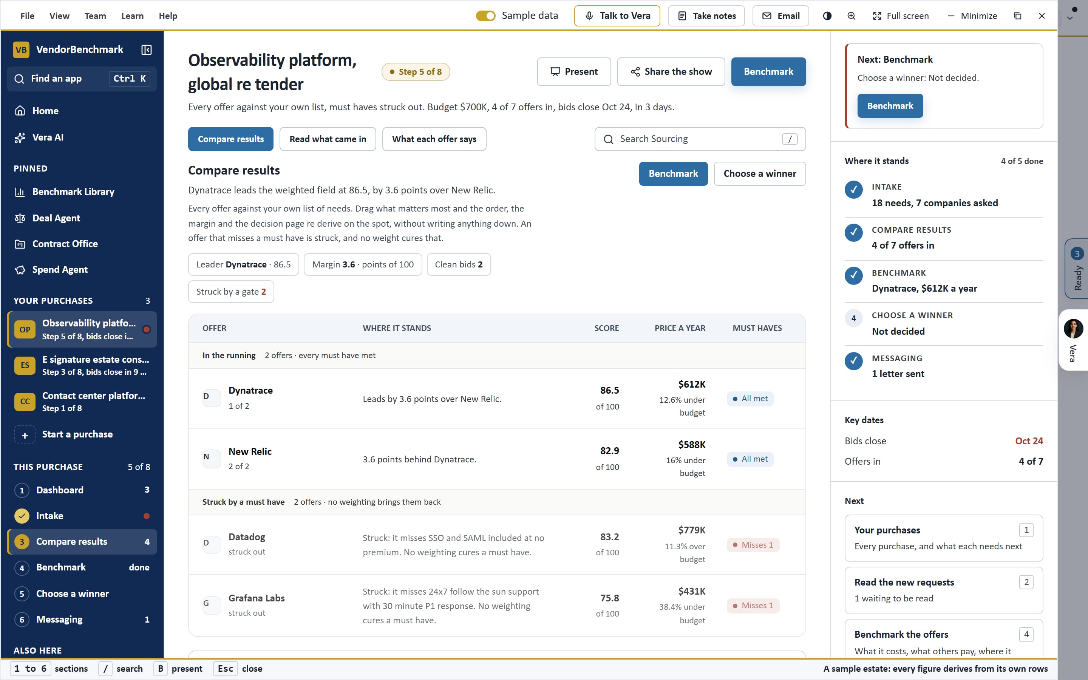
Task: Click Present button in header
Action: (574, 71)
